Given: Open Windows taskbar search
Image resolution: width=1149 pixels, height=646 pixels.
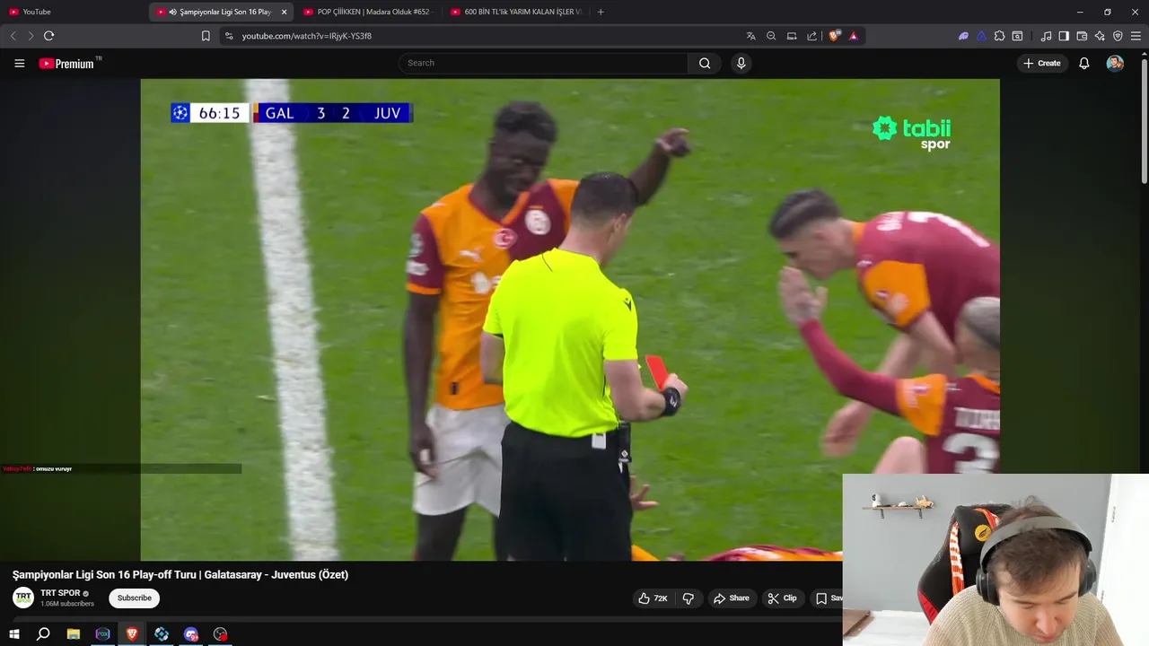Looking at the screenshot, I should (43, 634).
